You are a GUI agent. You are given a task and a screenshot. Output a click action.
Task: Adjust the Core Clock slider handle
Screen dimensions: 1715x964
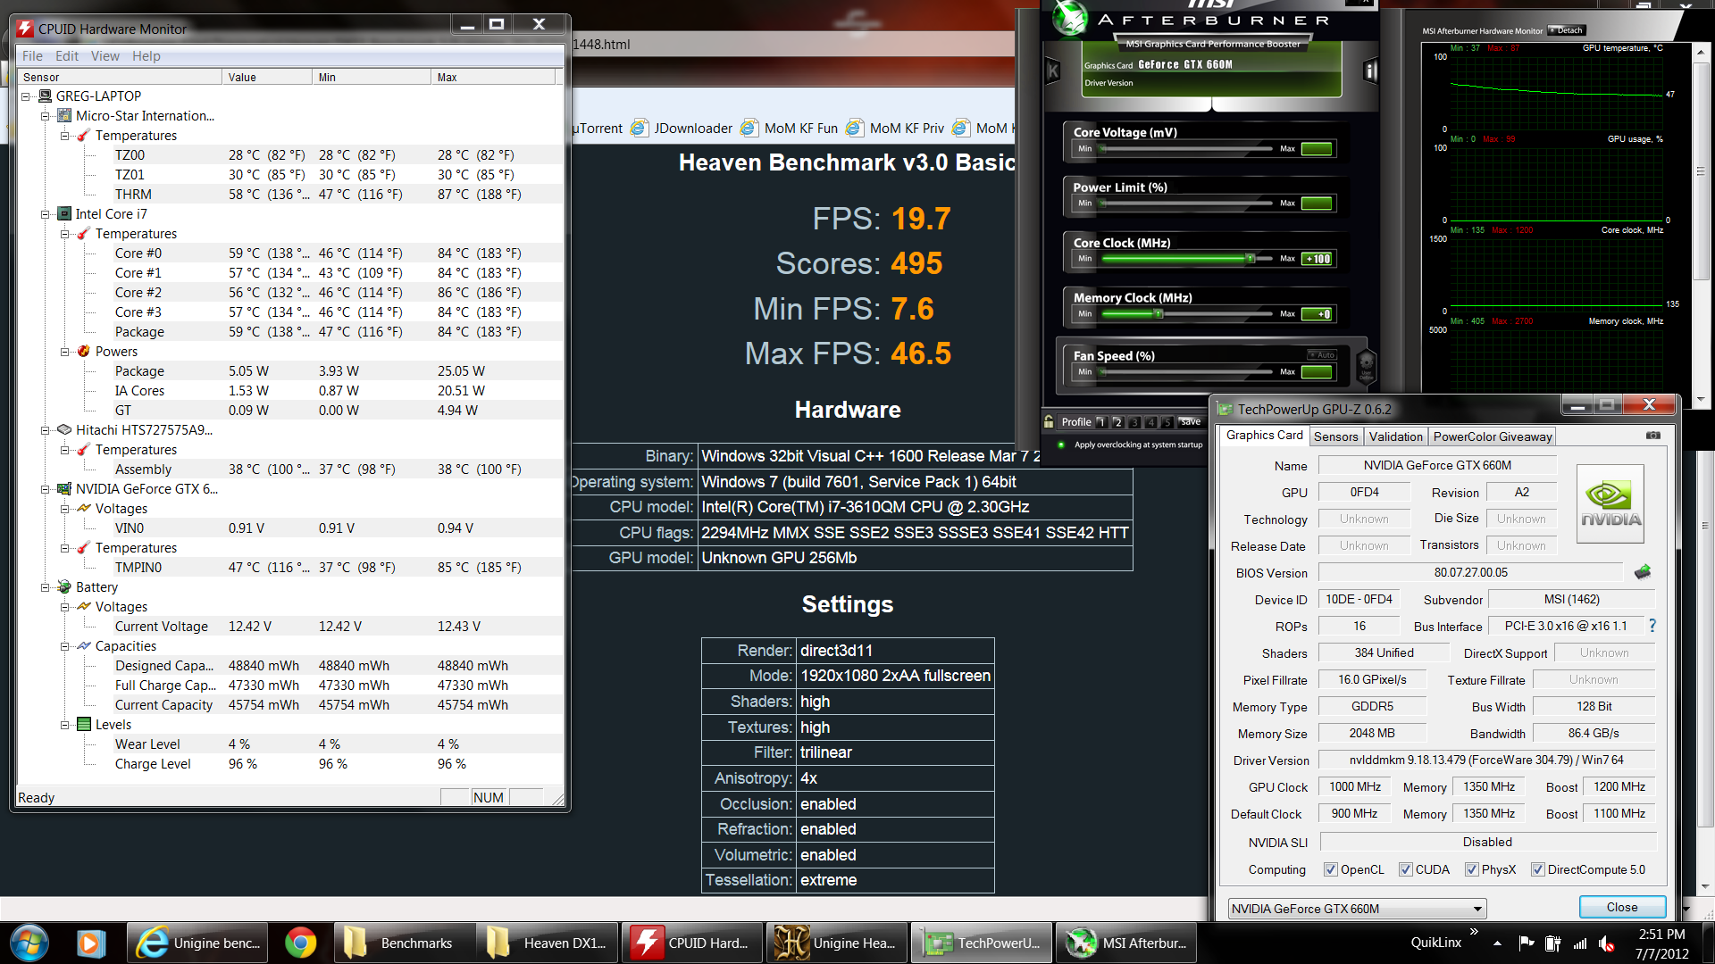coord(1251,259)
